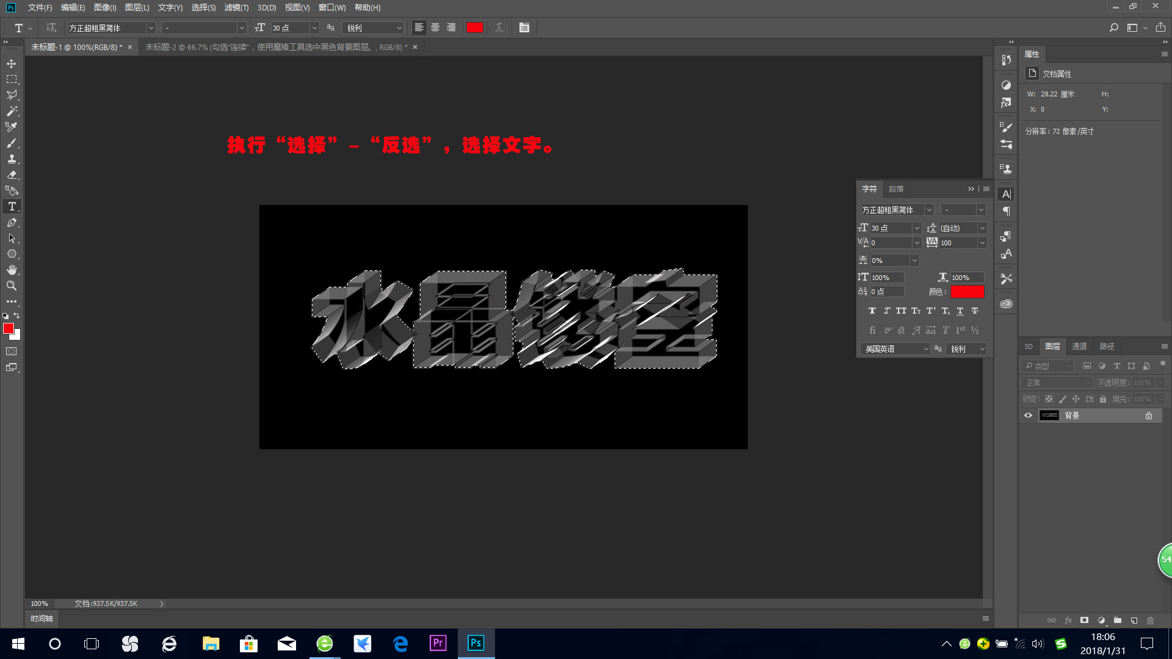
Task: Select the Eraser tool
Action: (x=12, y=175)
